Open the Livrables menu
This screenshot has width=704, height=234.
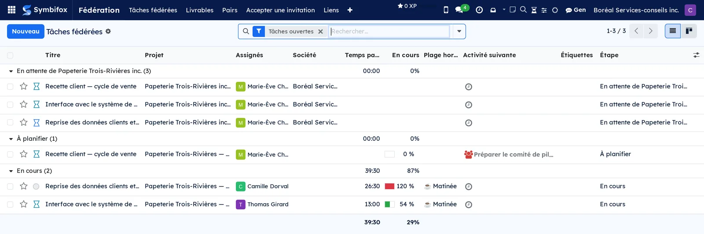pos(200,10)
